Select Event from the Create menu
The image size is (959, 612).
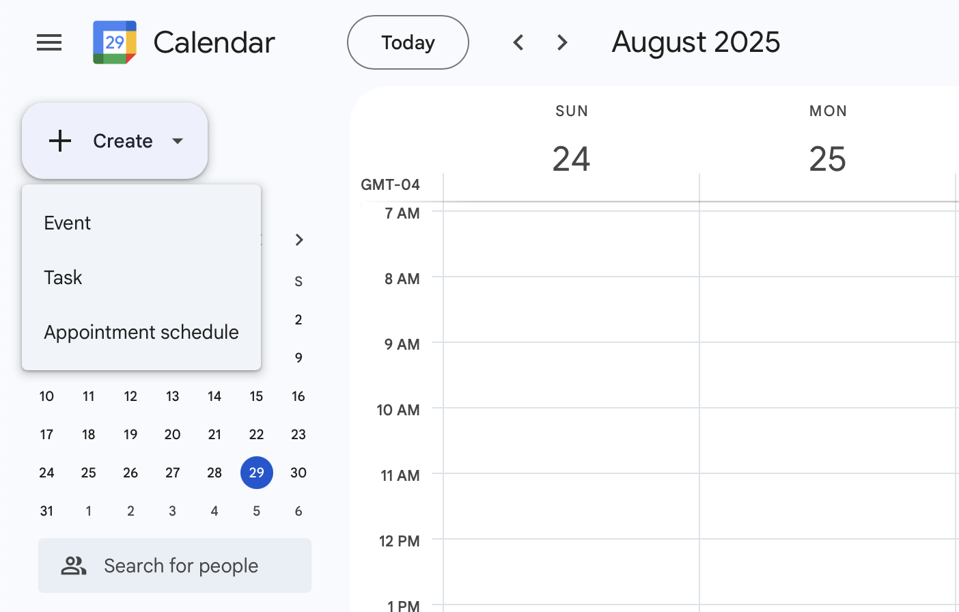[68, 223]
